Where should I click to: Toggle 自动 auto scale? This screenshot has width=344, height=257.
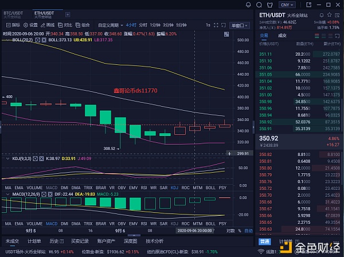coord(248,230)
